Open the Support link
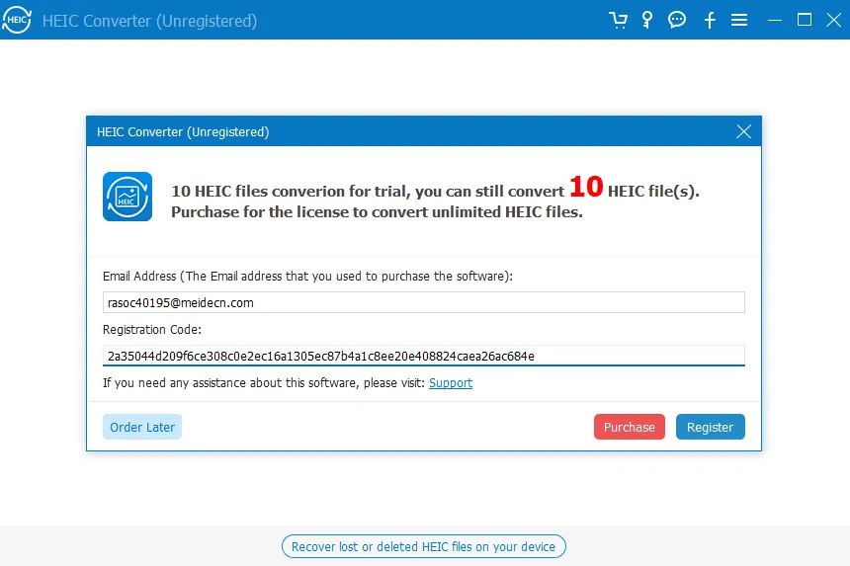 pyautogui.click(x=451, y=383)
